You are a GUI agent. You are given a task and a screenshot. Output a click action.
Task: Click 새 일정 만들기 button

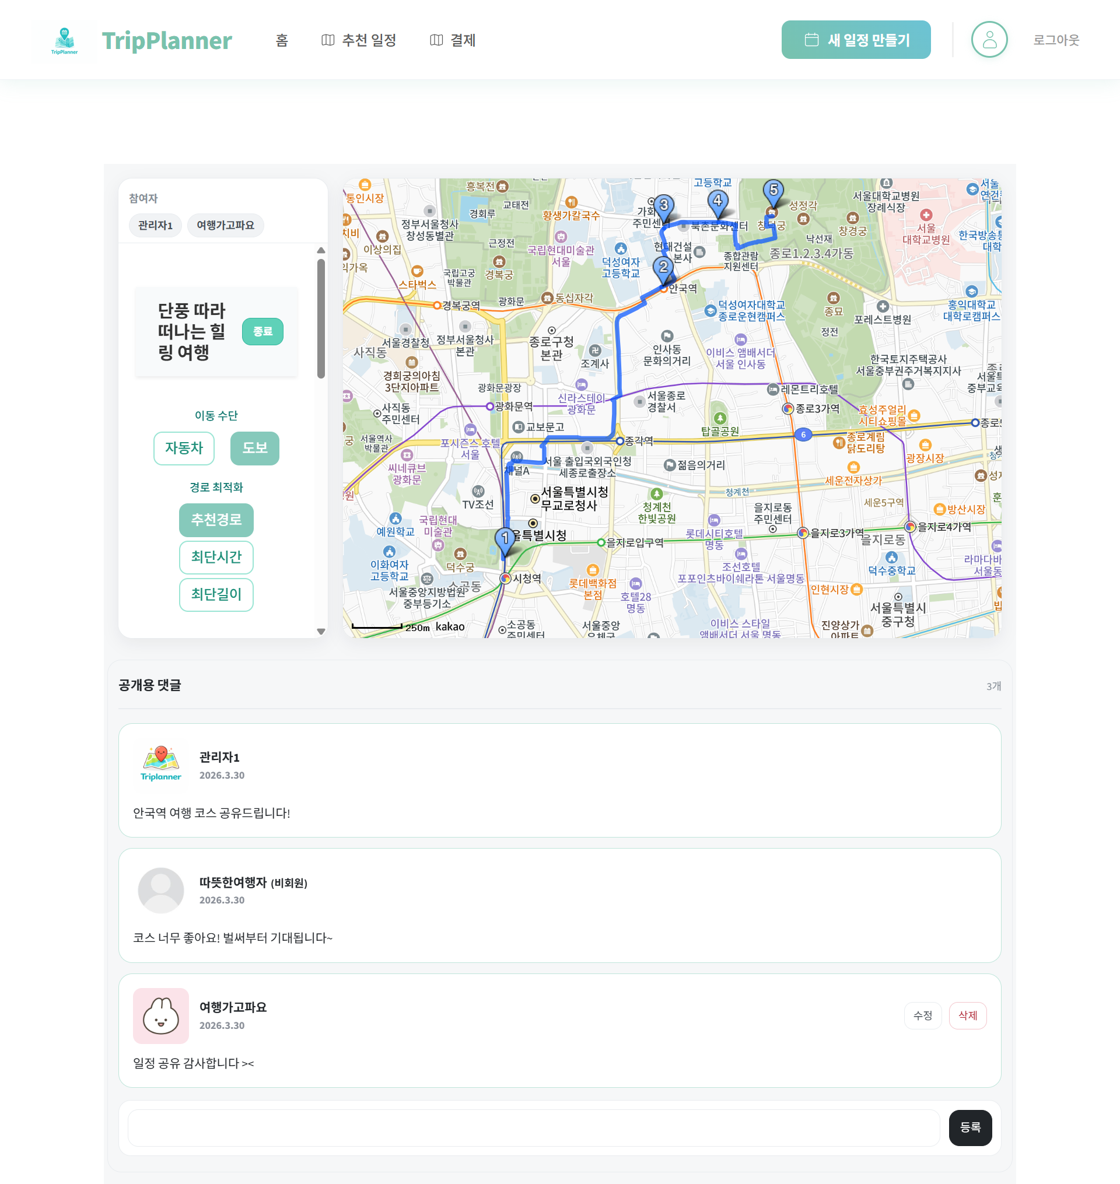855,40
